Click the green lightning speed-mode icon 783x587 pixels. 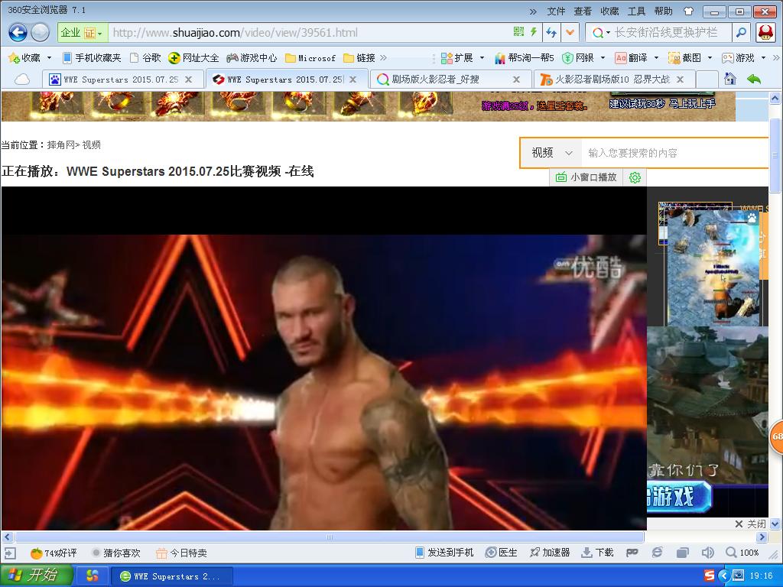coord(534,32)
